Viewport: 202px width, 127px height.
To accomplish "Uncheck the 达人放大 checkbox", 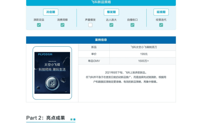I will click(111, 25).
